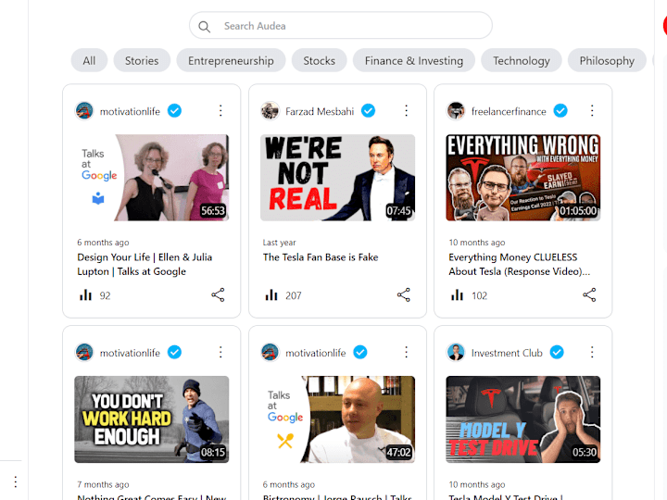
Task: Focus the Search Audea field
Action: click(341, 26)
